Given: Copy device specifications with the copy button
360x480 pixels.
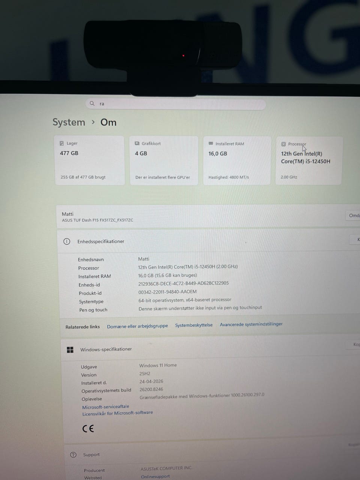Looking at the screenshot, I should 355,240.
